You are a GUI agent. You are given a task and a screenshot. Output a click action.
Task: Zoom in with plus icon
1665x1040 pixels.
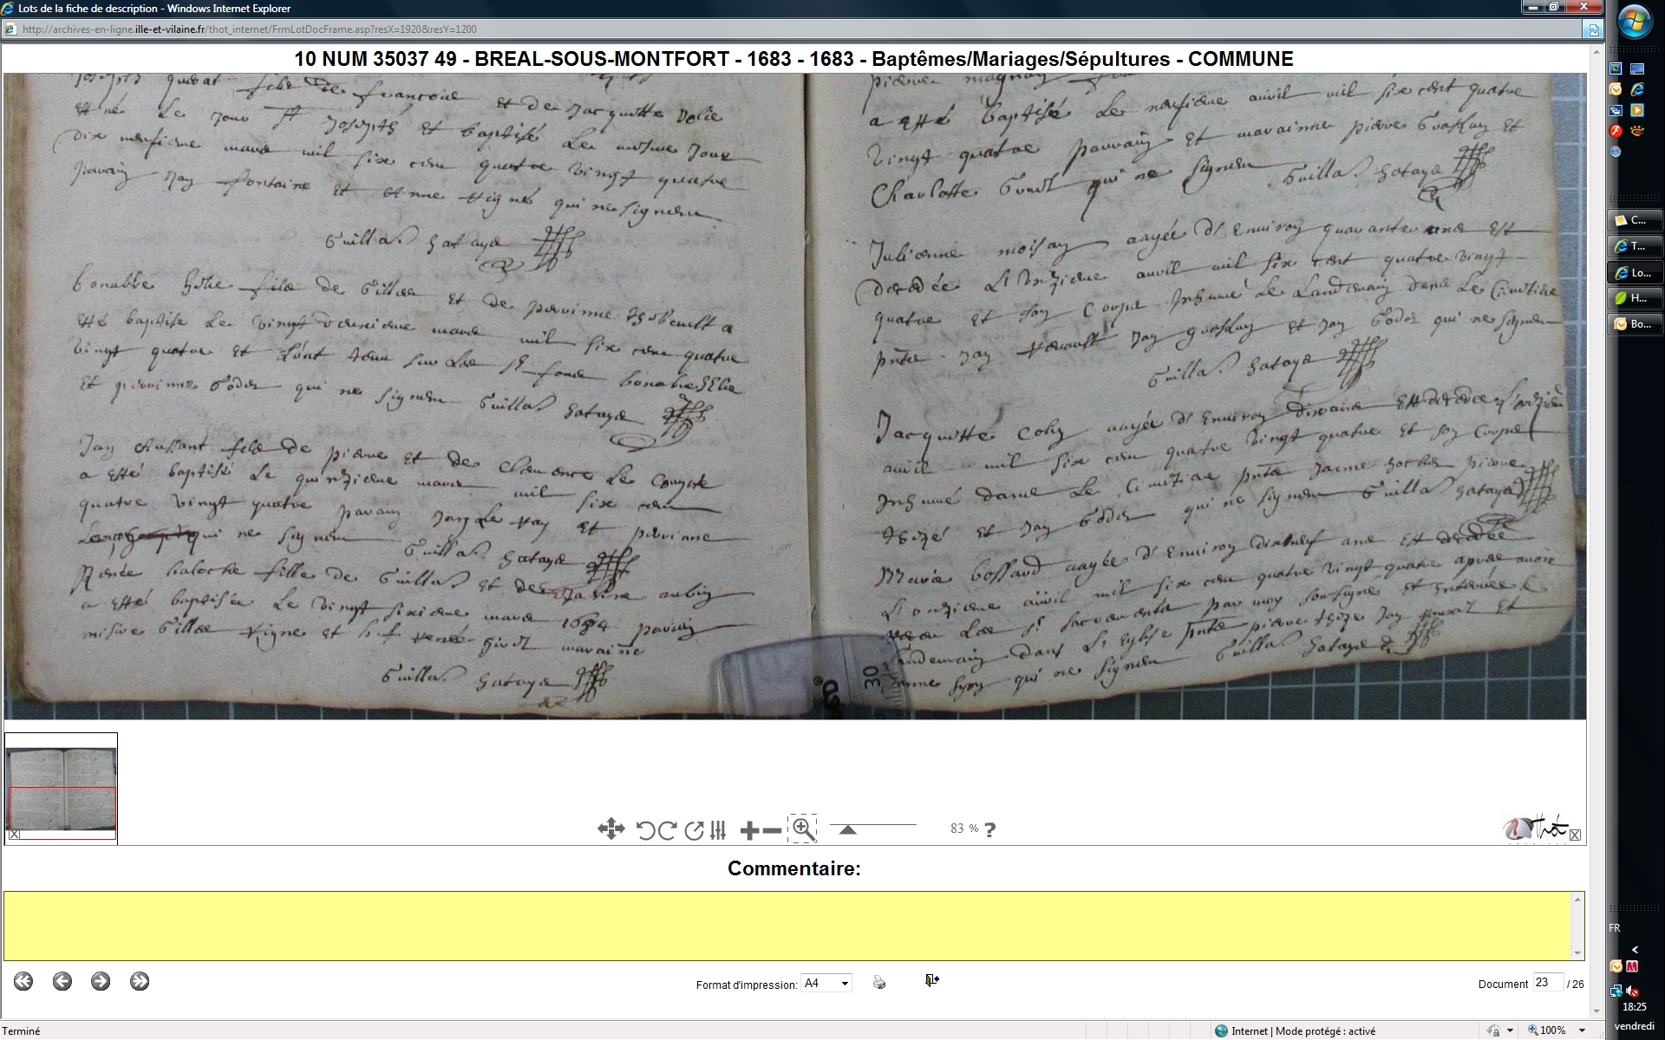coord(749,831)
